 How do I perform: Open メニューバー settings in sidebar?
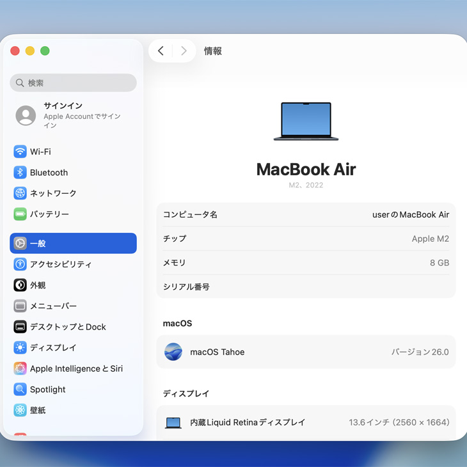53,306
